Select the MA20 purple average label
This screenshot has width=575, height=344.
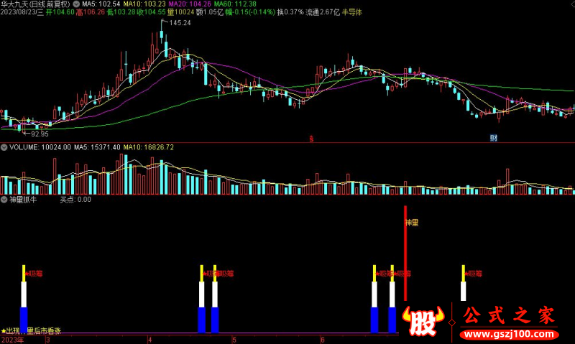190,4
